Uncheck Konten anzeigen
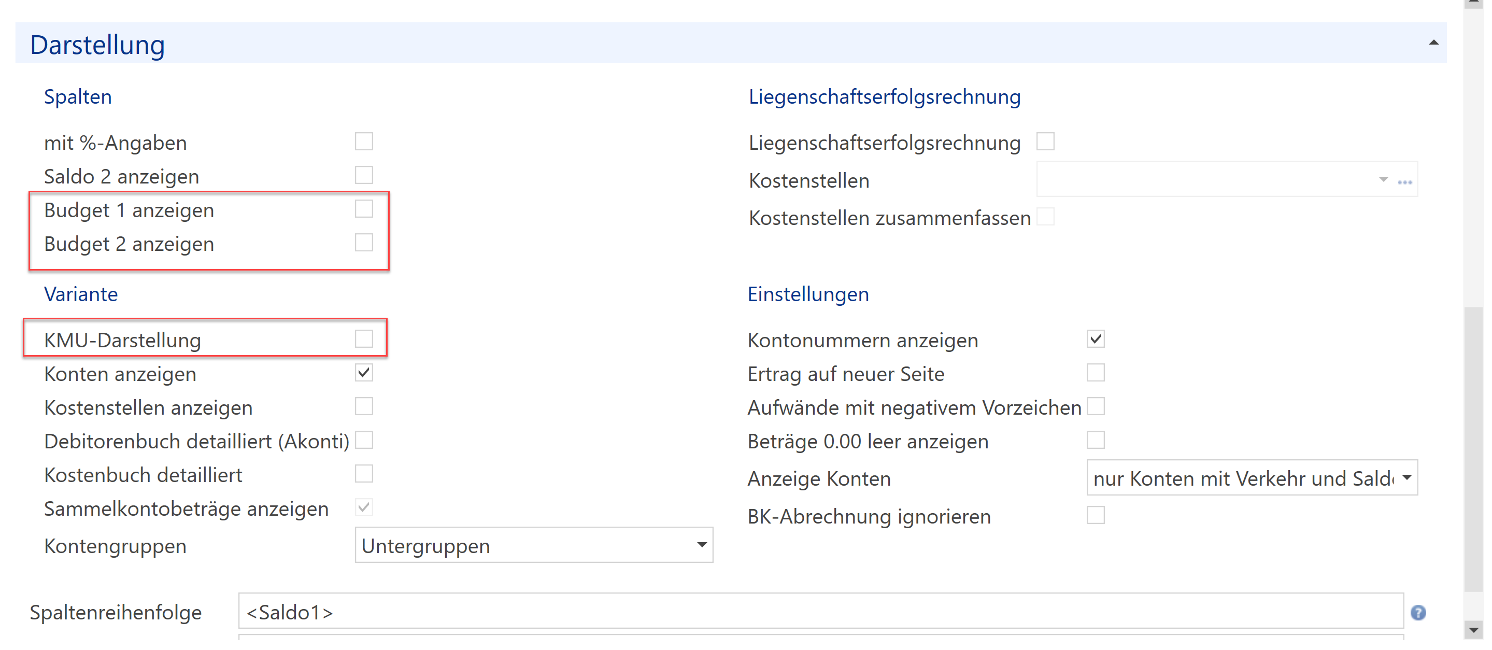 (x=364, y=373)
